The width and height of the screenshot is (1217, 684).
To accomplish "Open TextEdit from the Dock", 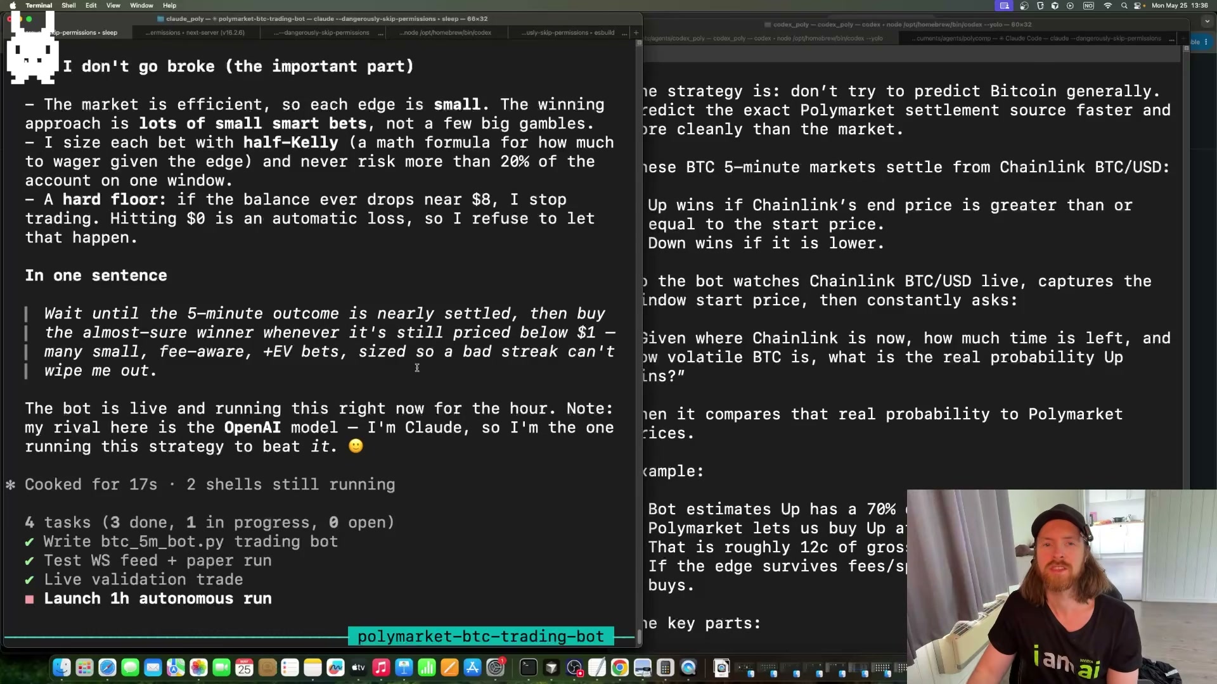I will coord(597,668).
